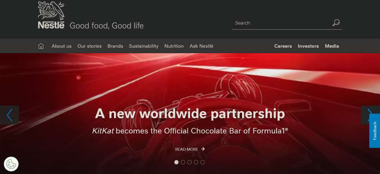Open the About us menu
Screen dimensions: 380x174
click(62, 46)
